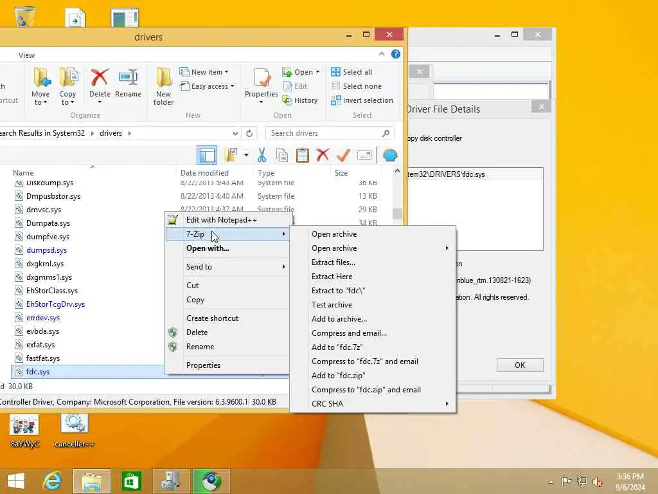Choose Edit with Notepad++ in context menu
The image size is (658, 494).
[228, 220]
